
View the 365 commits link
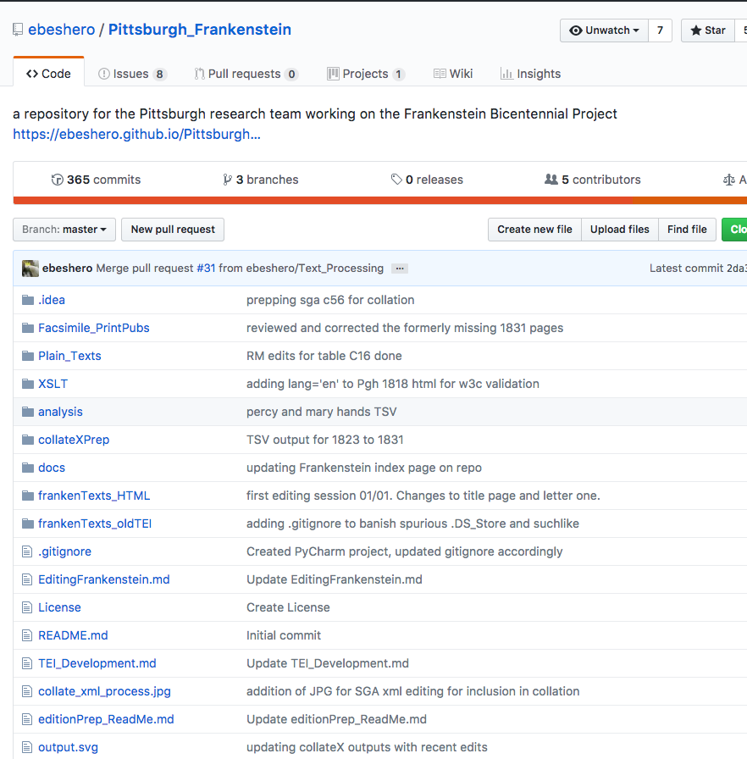pyautogui.click(x=96, y=180)
